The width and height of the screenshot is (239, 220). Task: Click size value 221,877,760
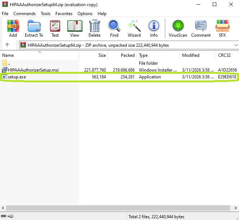point(95,70)
